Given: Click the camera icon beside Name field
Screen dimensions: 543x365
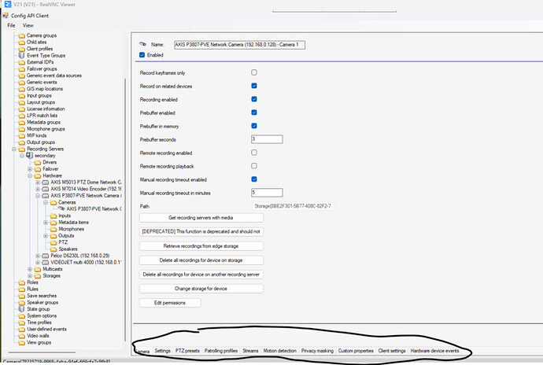Looking at the screenshot, I should pos(142,45).
